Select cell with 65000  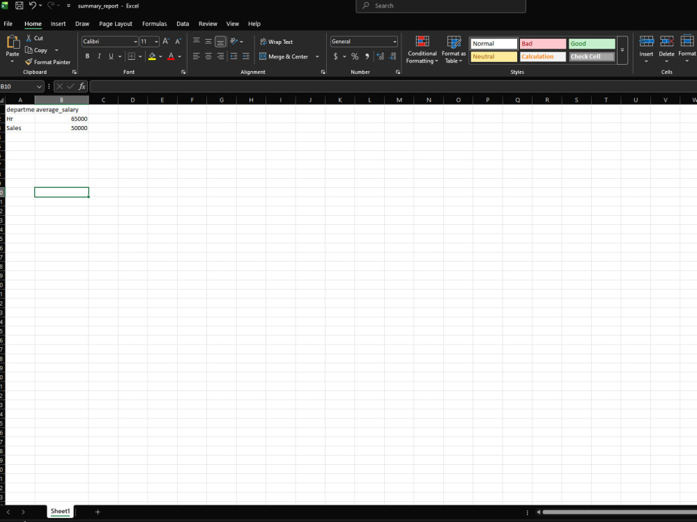(x=62, y=119)
